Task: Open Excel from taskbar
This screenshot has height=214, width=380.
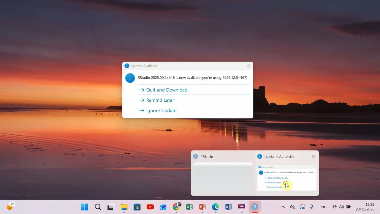Action: [x=189, y=207]
